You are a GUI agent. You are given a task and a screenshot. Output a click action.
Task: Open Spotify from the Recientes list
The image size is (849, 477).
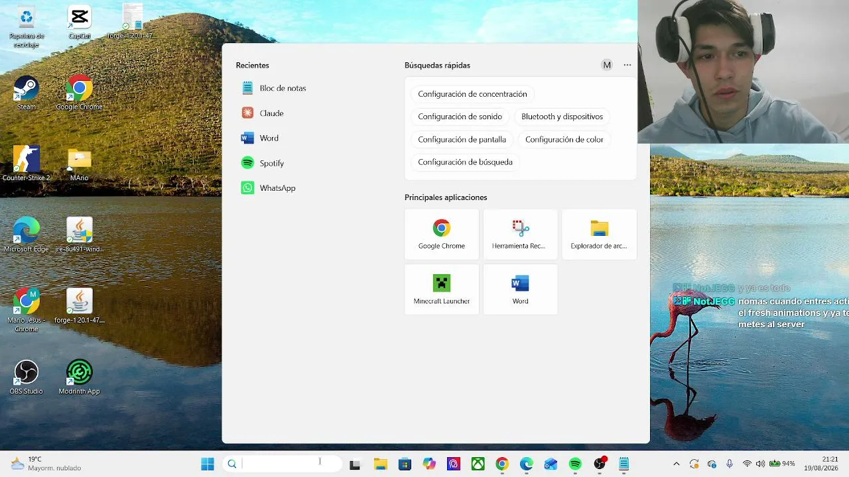click(263, 163)
